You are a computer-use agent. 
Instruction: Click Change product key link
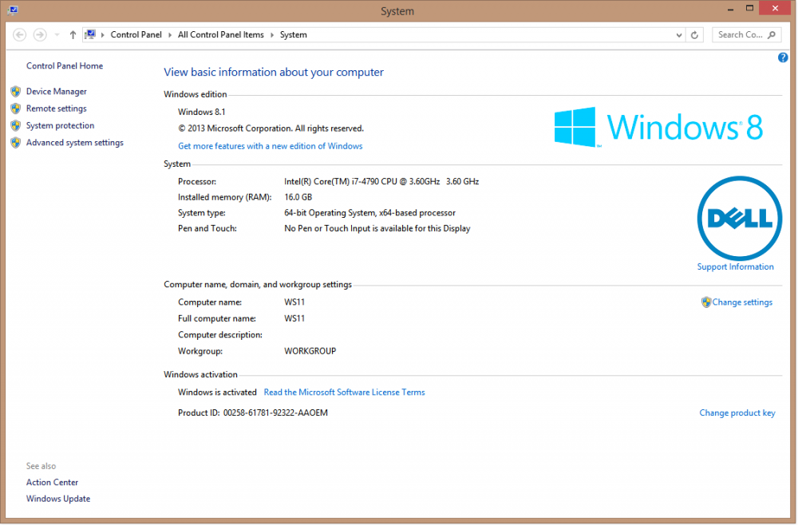click(x=737, y=413)
